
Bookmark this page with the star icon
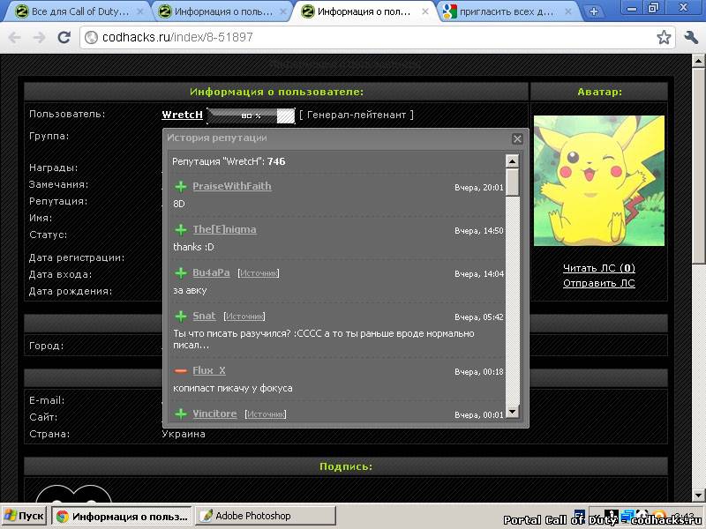coord(664,37)
